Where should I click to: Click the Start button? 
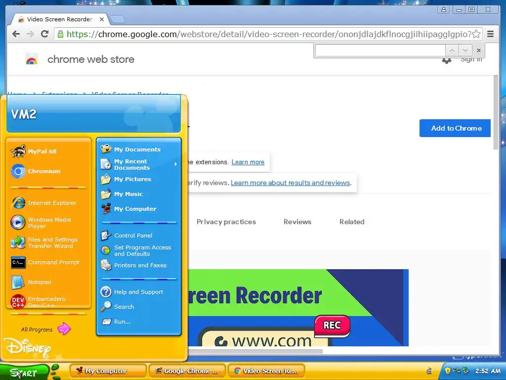point(25,372)
